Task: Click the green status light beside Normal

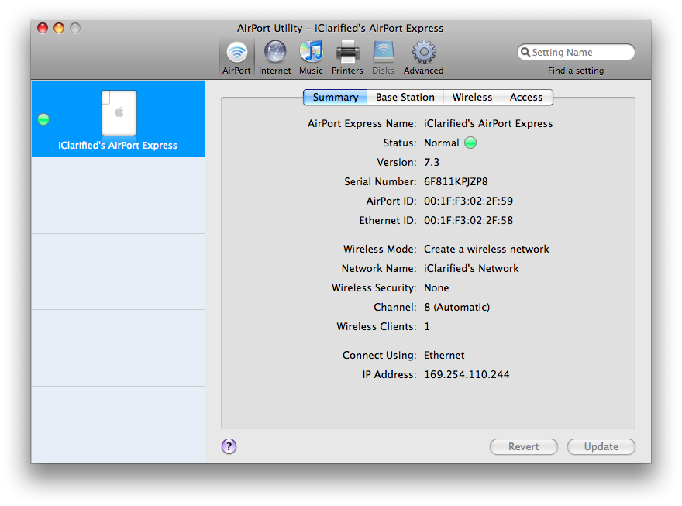Action: pyautogui.click(x=470, y=143)
